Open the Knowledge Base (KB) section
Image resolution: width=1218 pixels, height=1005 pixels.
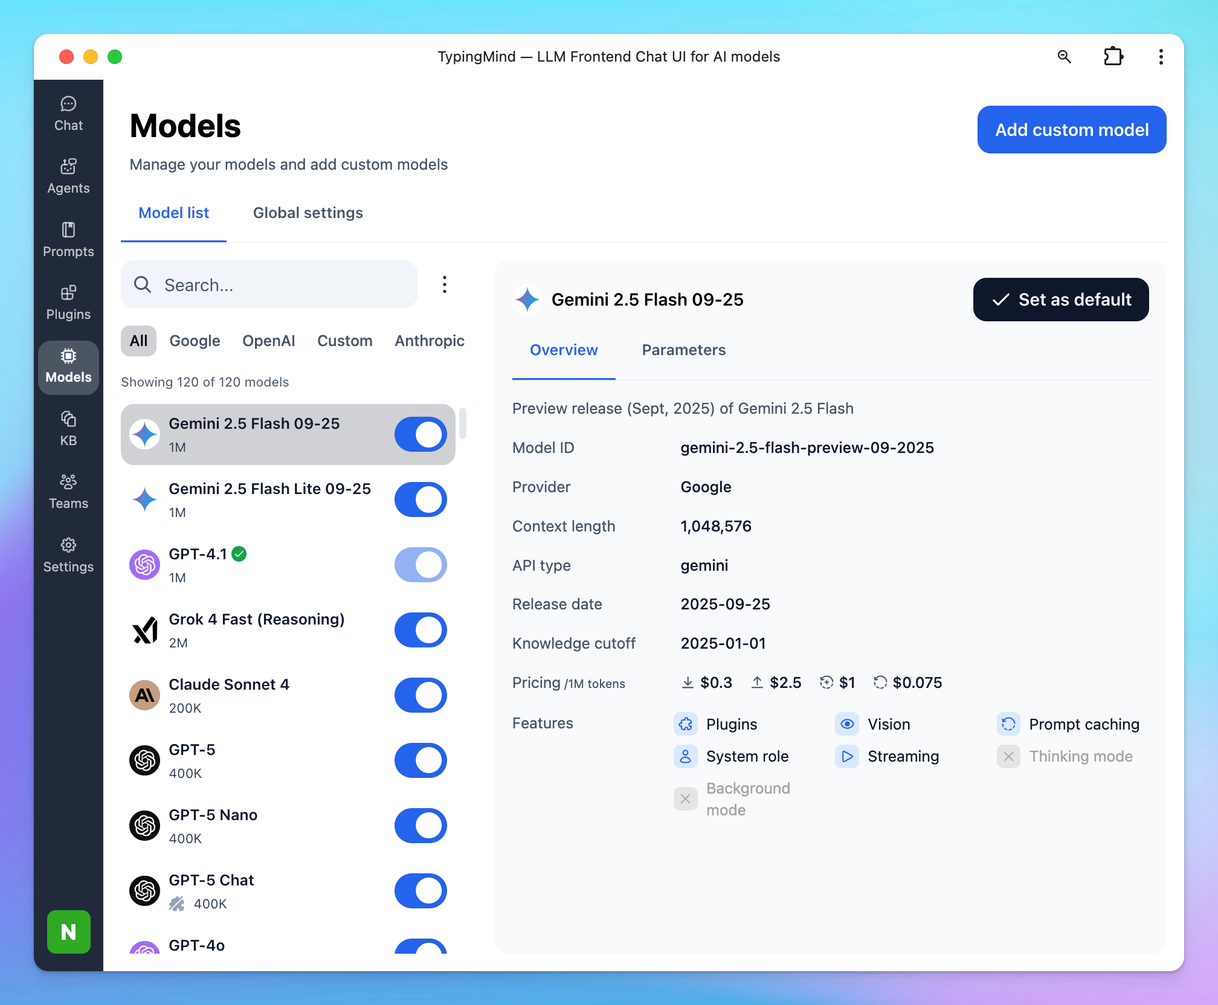coord(68,429)
